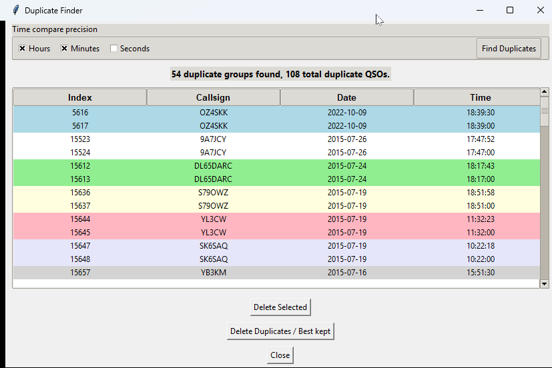Uncheck the Hours precision checkbox

click(22, 49)
